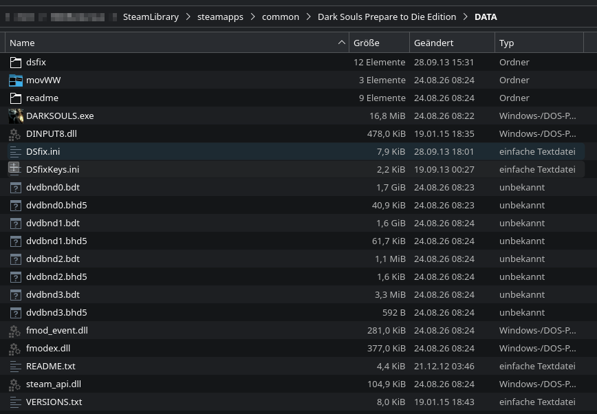The height and width of the screenshot is (414, 597).
Task: Click the dvdbnd2.bhd5 unknown file icon
Action: [x=16, y=277]
